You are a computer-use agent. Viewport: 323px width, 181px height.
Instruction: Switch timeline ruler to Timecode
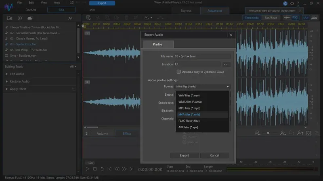pos(252,18)
